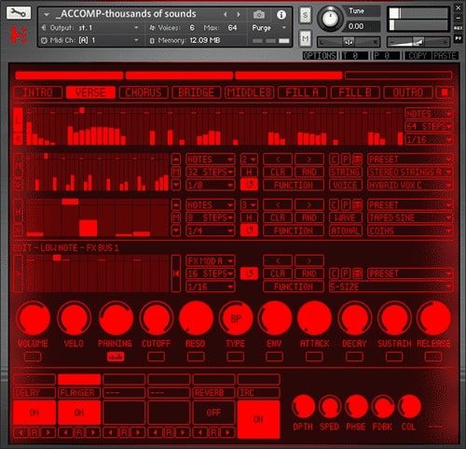Click the stop button beside OUTRO tab
The width and height of the screenshot is (466, 449).
[445, 92]
